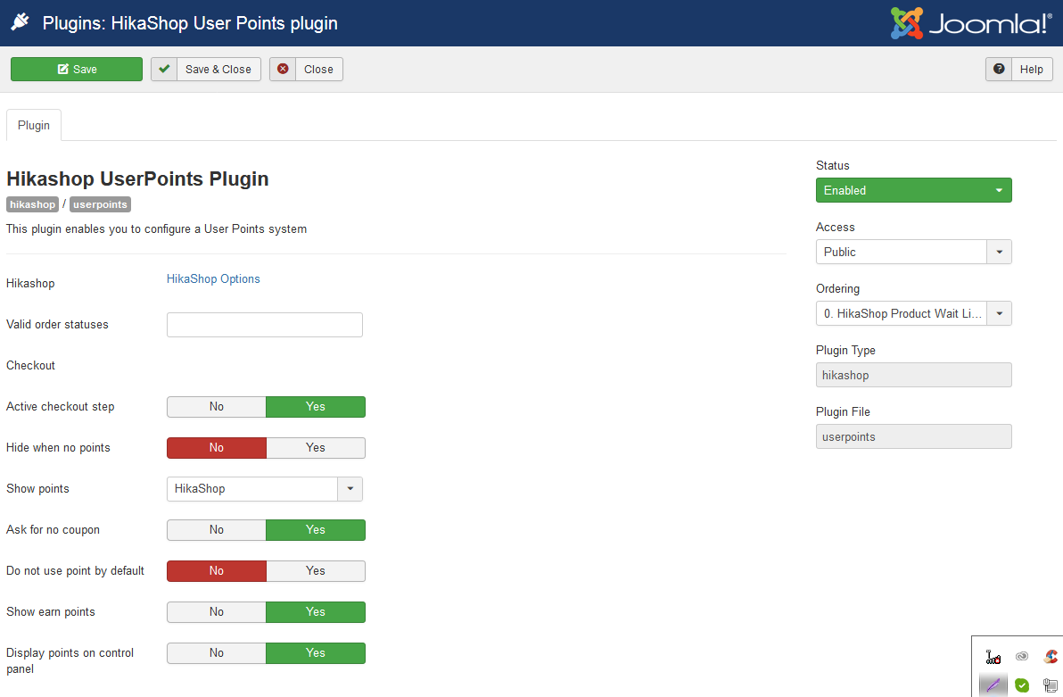Open the CCleaner tray icon
Viewport: 1063px width, 697px height.
click(1051, 657)
